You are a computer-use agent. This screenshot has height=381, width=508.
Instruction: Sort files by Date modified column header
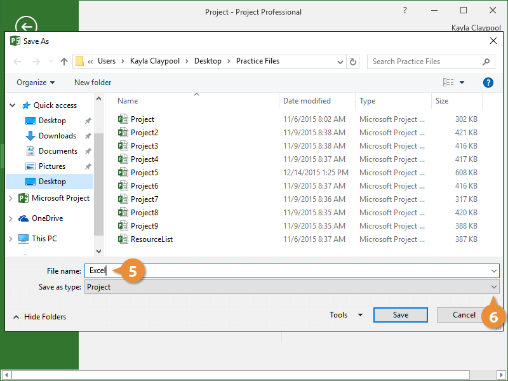(307, 101)
